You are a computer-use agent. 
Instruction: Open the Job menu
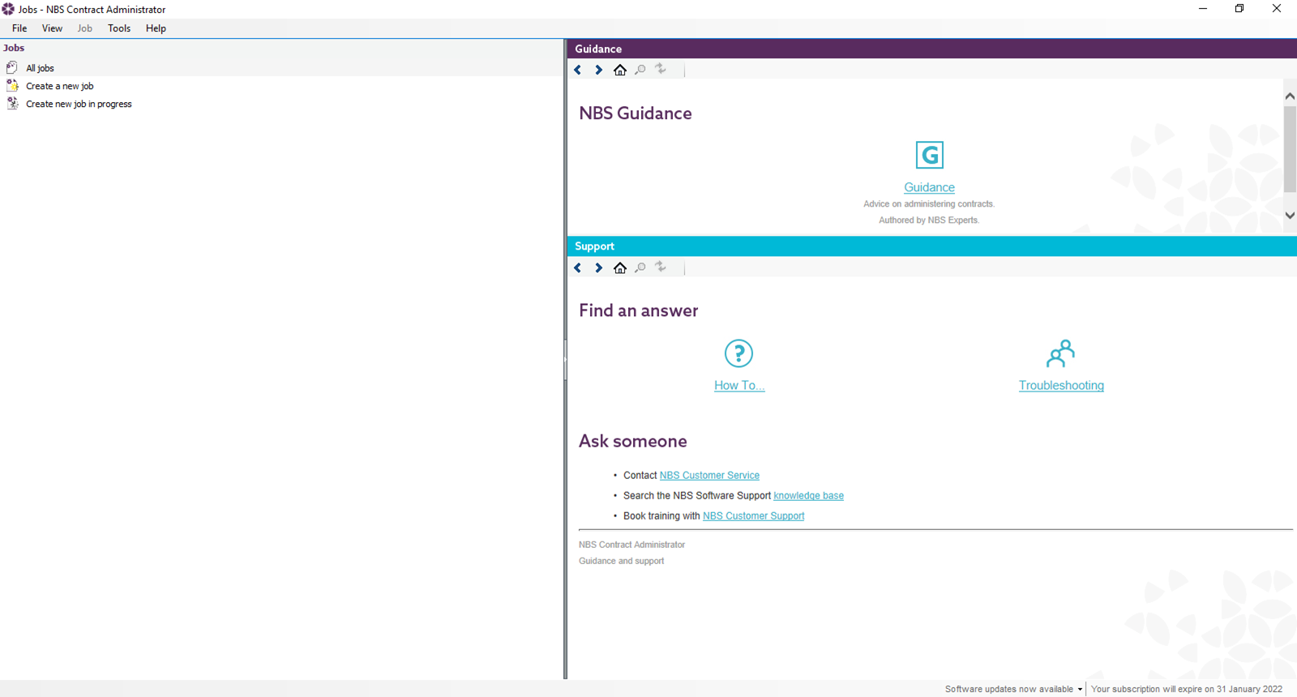click(x=85, y=28)
